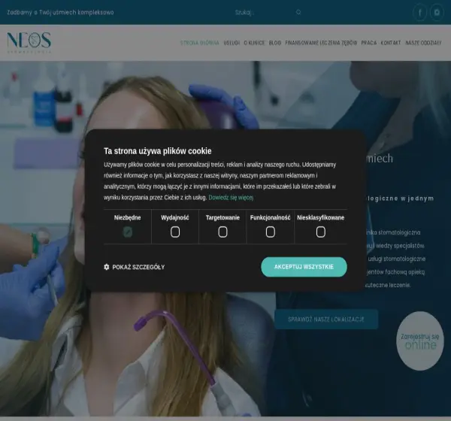This screenshot has width=451, height=421.
Task: Enable the Funkcjonalność cookies checkbox
Action: pyautogui.click(x=270, y=232)
